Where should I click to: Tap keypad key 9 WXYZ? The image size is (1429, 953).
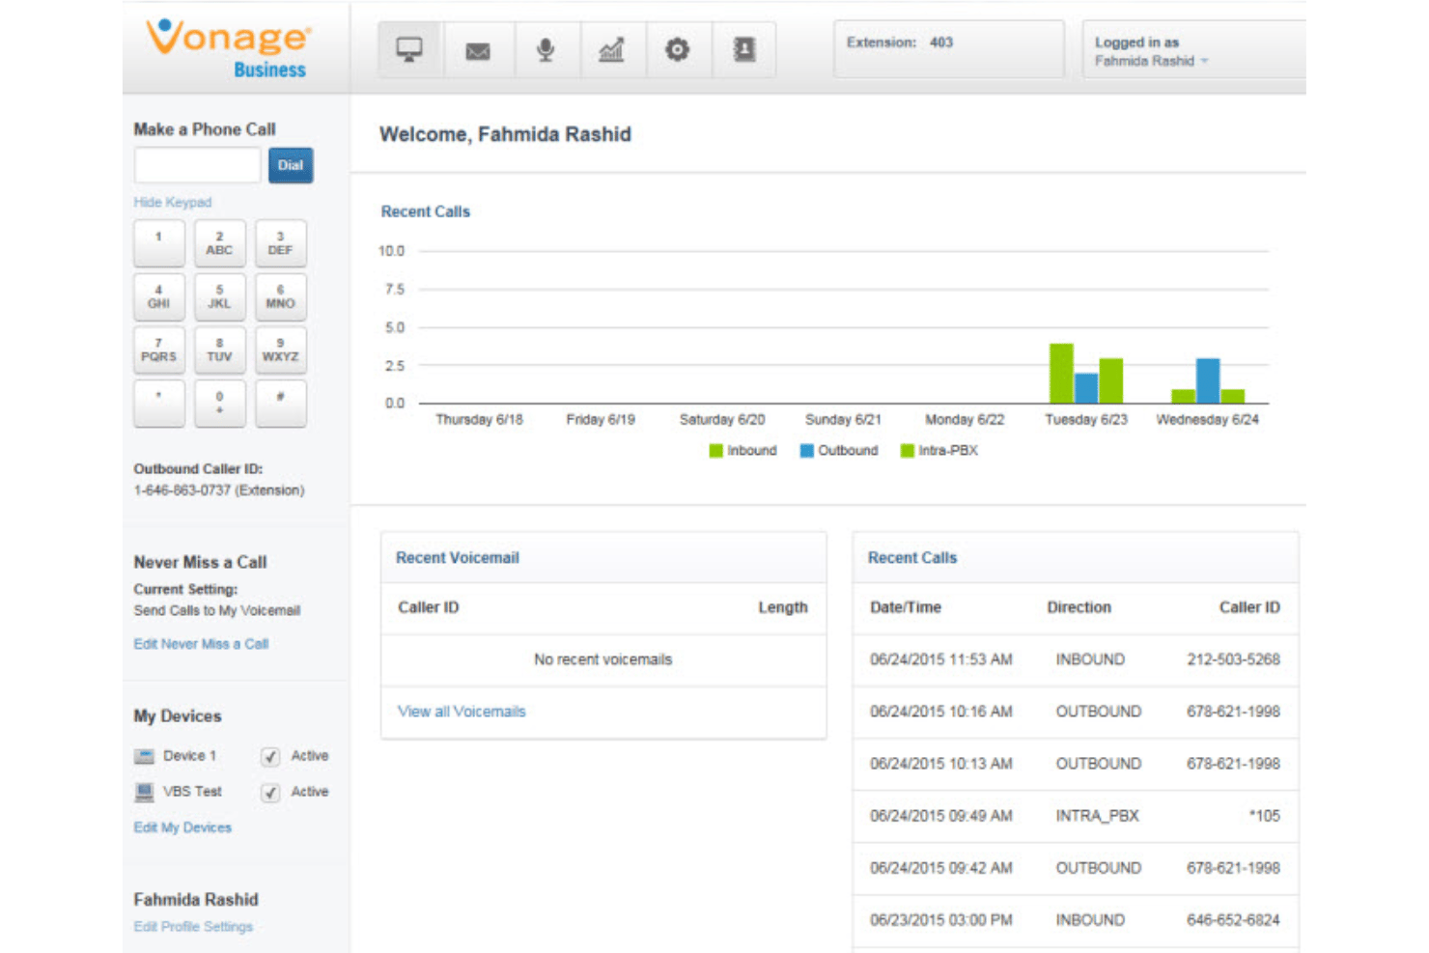tap(281, 350)
